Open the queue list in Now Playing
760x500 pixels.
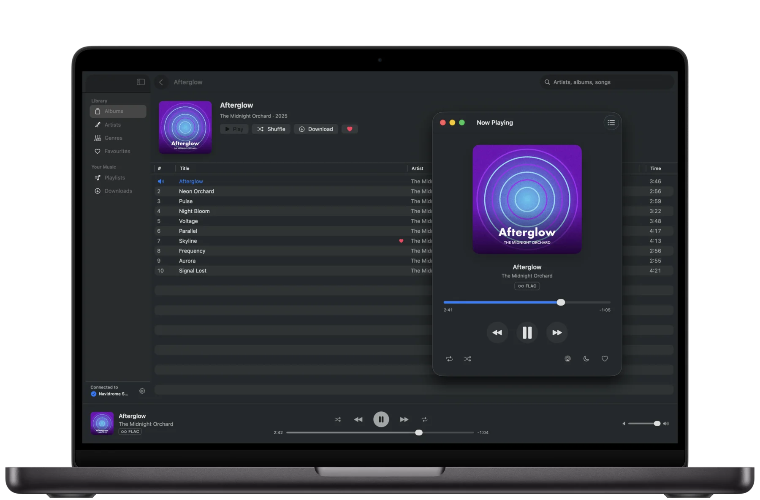coord(611,123)
